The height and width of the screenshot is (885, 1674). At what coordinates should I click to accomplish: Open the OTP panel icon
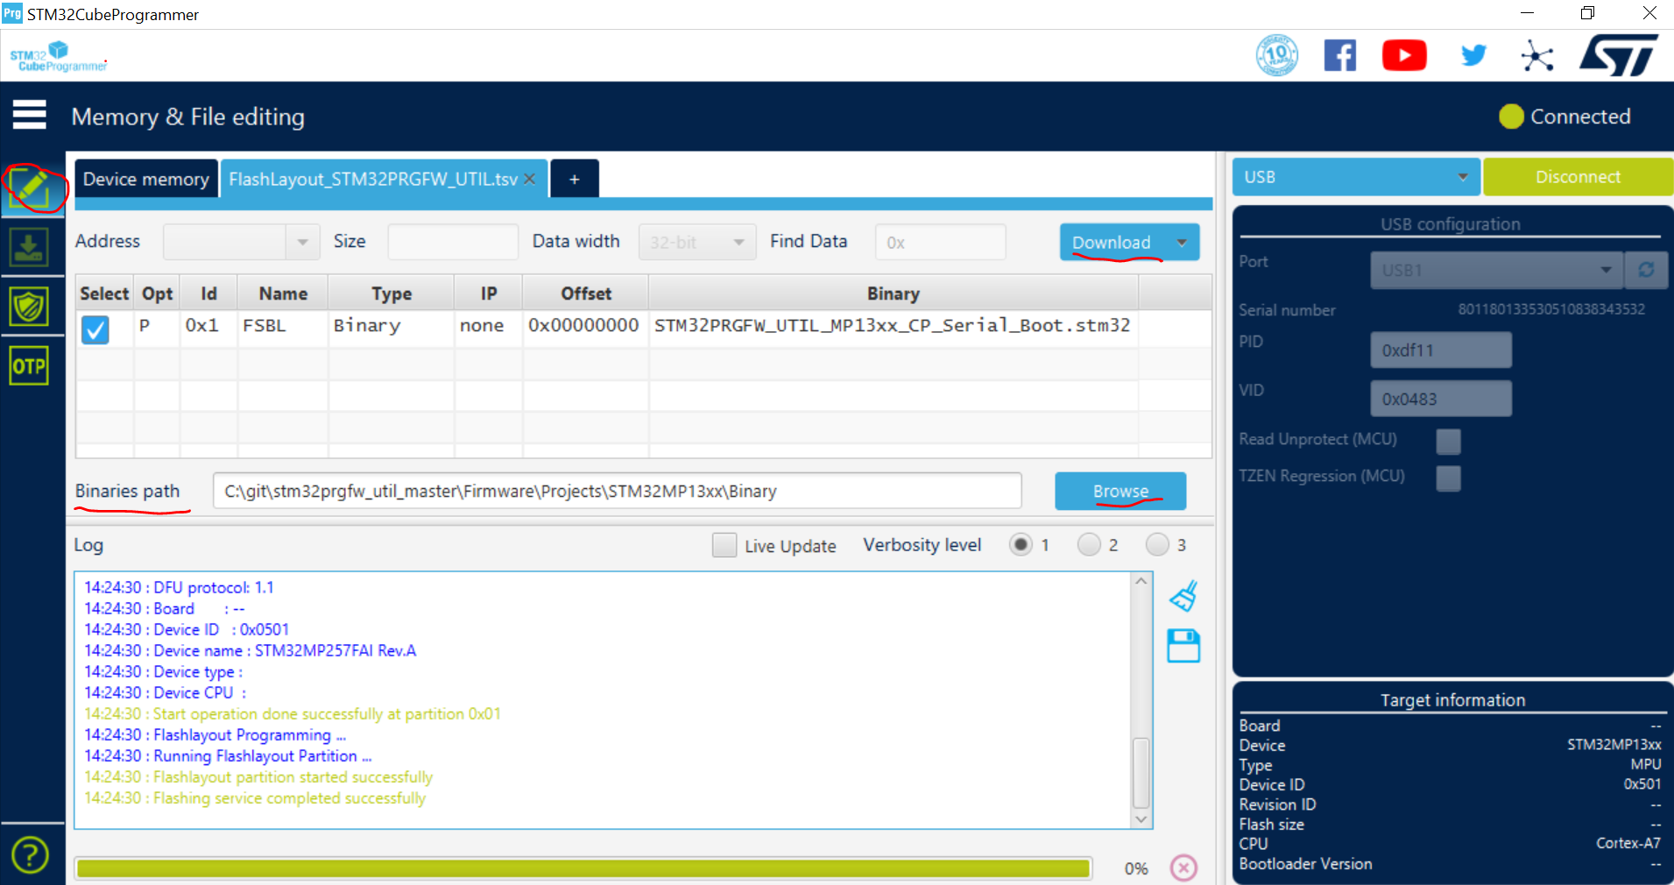[29, 366]
